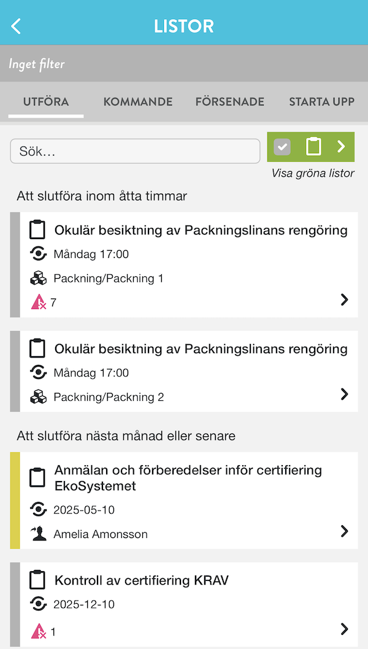The image size is (368, 649).
Task: Select the STARTA UPP tab
Action: (x=321, y=102)
